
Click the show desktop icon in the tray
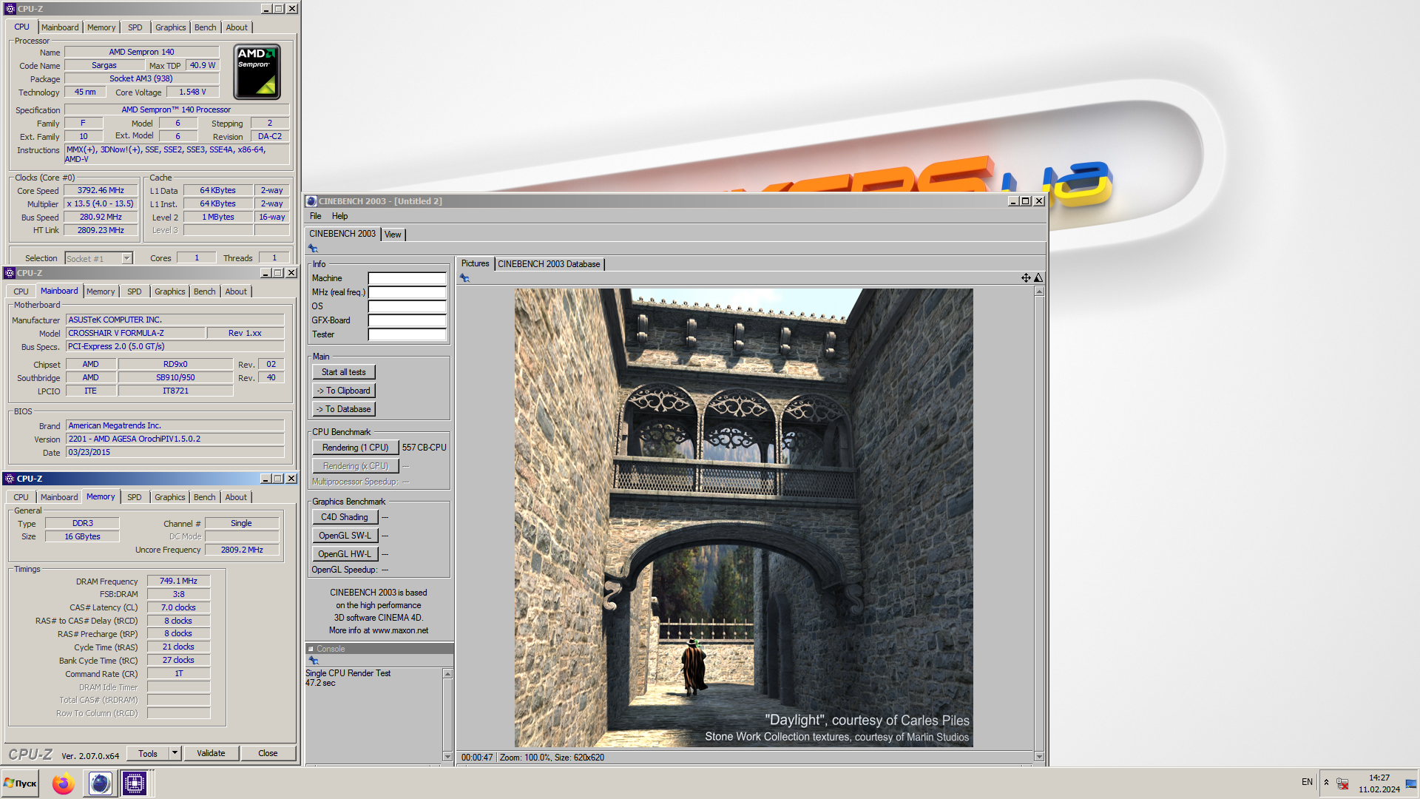tap(1411, 783)
